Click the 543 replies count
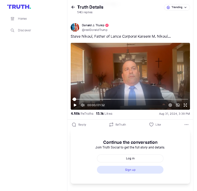 coord(85,12)
